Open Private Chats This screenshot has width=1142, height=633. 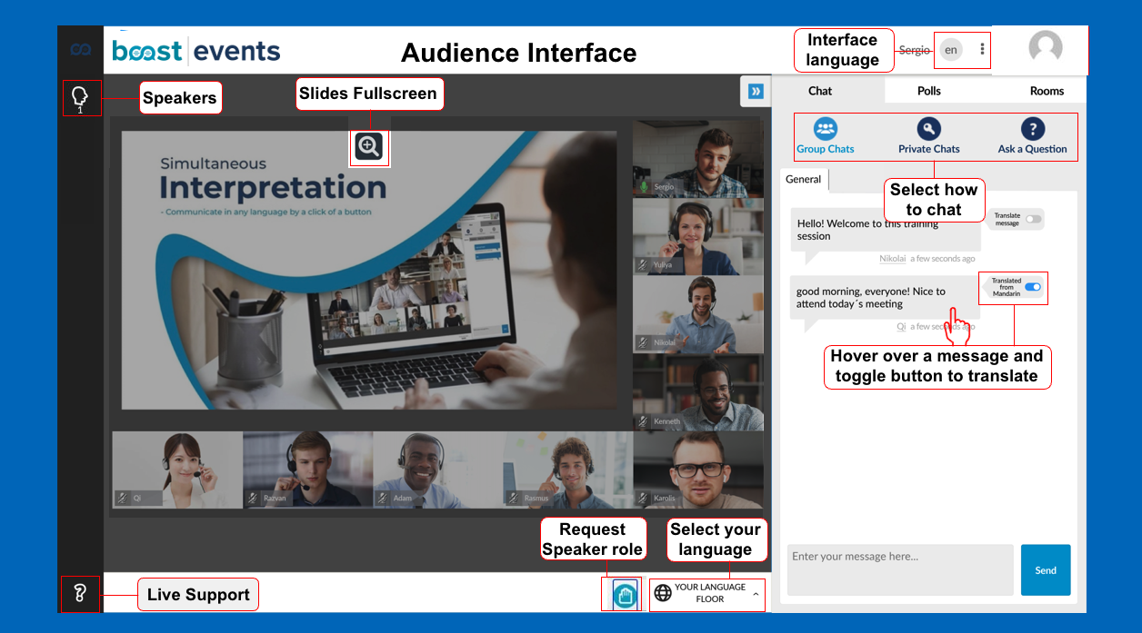click(x=928, y=129)
